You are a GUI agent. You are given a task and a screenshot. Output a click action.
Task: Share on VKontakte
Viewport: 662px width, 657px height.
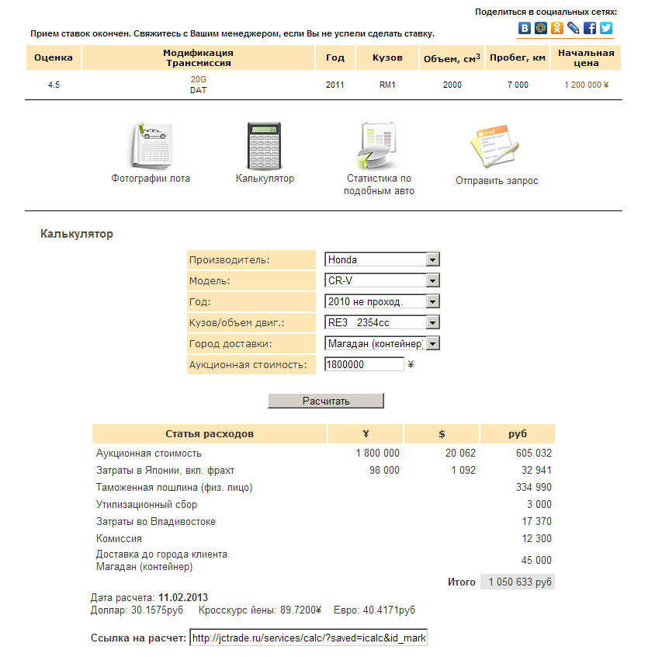point(525,28)
